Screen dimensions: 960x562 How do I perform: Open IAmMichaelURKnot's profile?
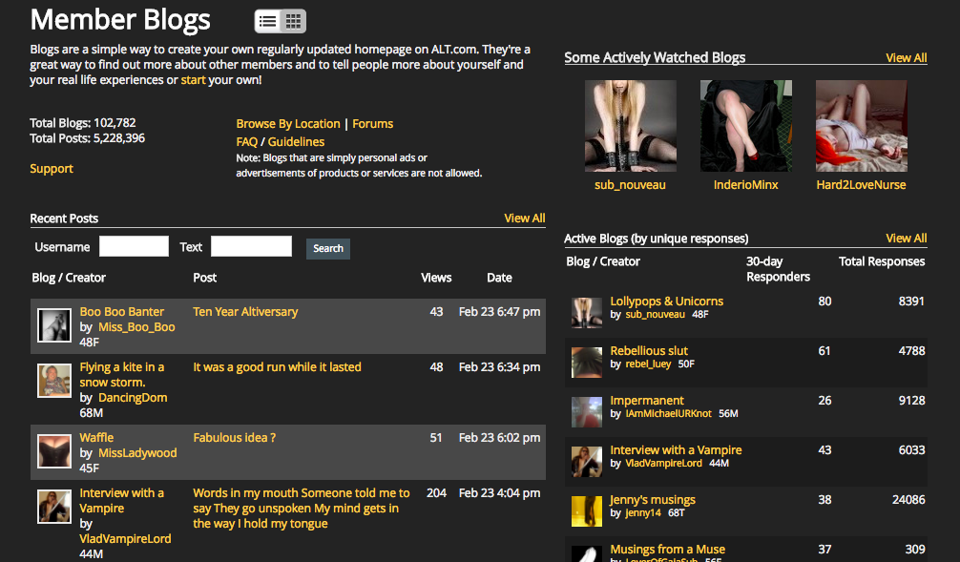click(x=669, y=414)
